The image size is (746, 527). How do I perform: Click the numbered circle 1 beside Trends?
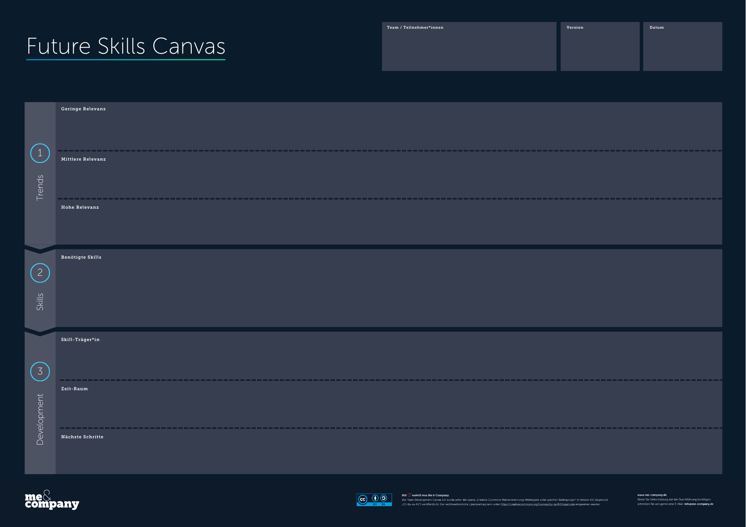(40, 153)
